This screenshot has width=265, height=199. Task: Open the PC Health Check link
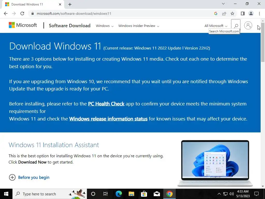106,104
